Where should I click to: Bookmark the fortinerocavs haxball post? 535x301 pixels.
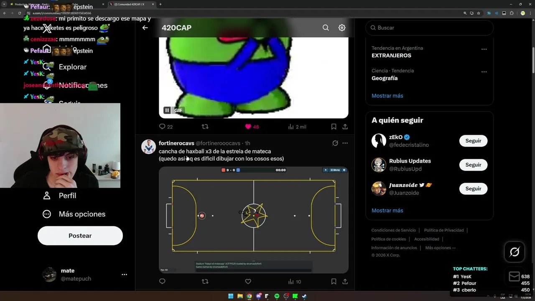pyautogui.click(x=334, y=282)
